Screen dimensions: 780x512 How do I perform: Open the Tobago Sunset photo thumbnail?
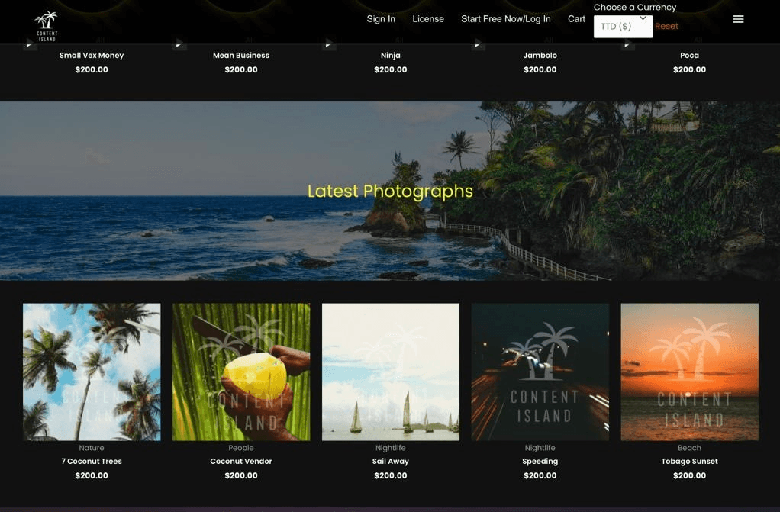689,372
